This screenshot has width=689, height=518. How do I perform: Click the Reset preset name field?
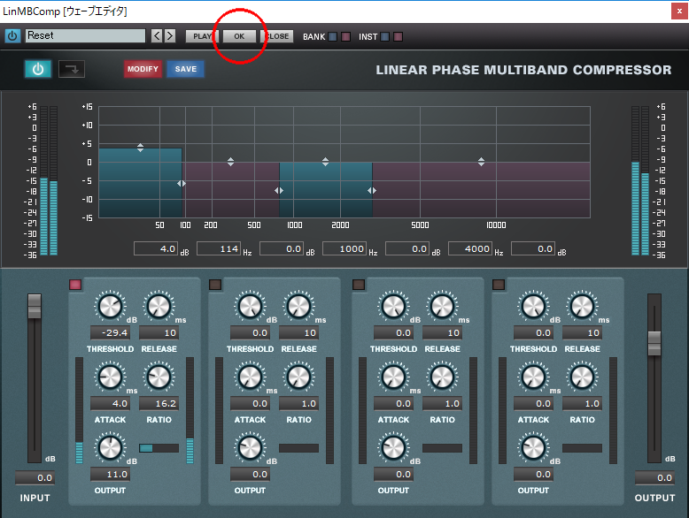pyautogui.click(x=85, y=36)
